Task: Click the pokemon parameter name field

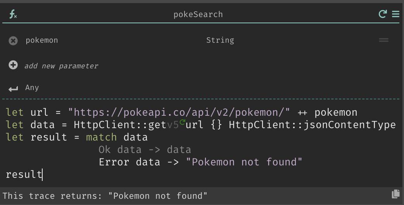Action: [x=42, y=40]
